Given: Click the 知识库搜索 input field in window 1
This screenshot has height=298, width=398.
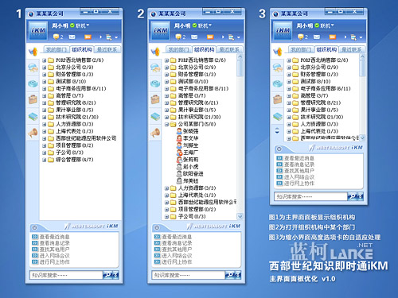Looking at the screenshot, I should [x=66, y=275].
